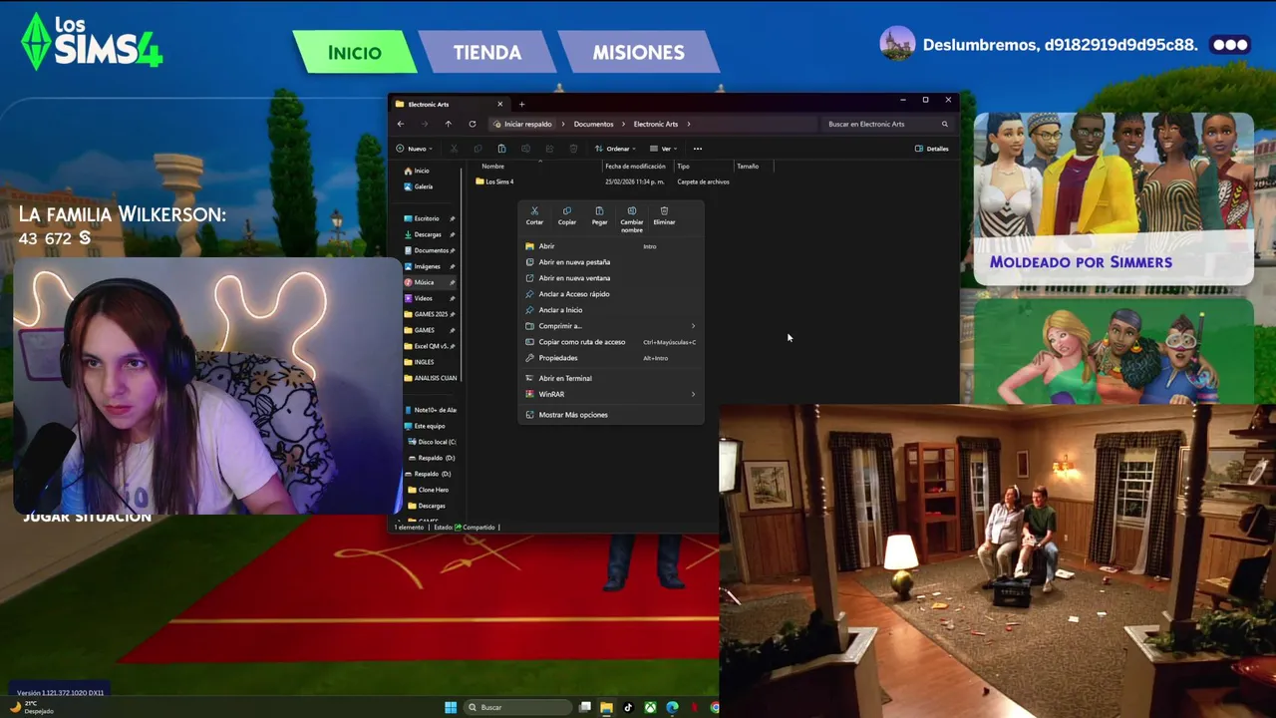Click Cambiar nombre icon in context menu
The image size is (1276, 718).
click(632, 211)
